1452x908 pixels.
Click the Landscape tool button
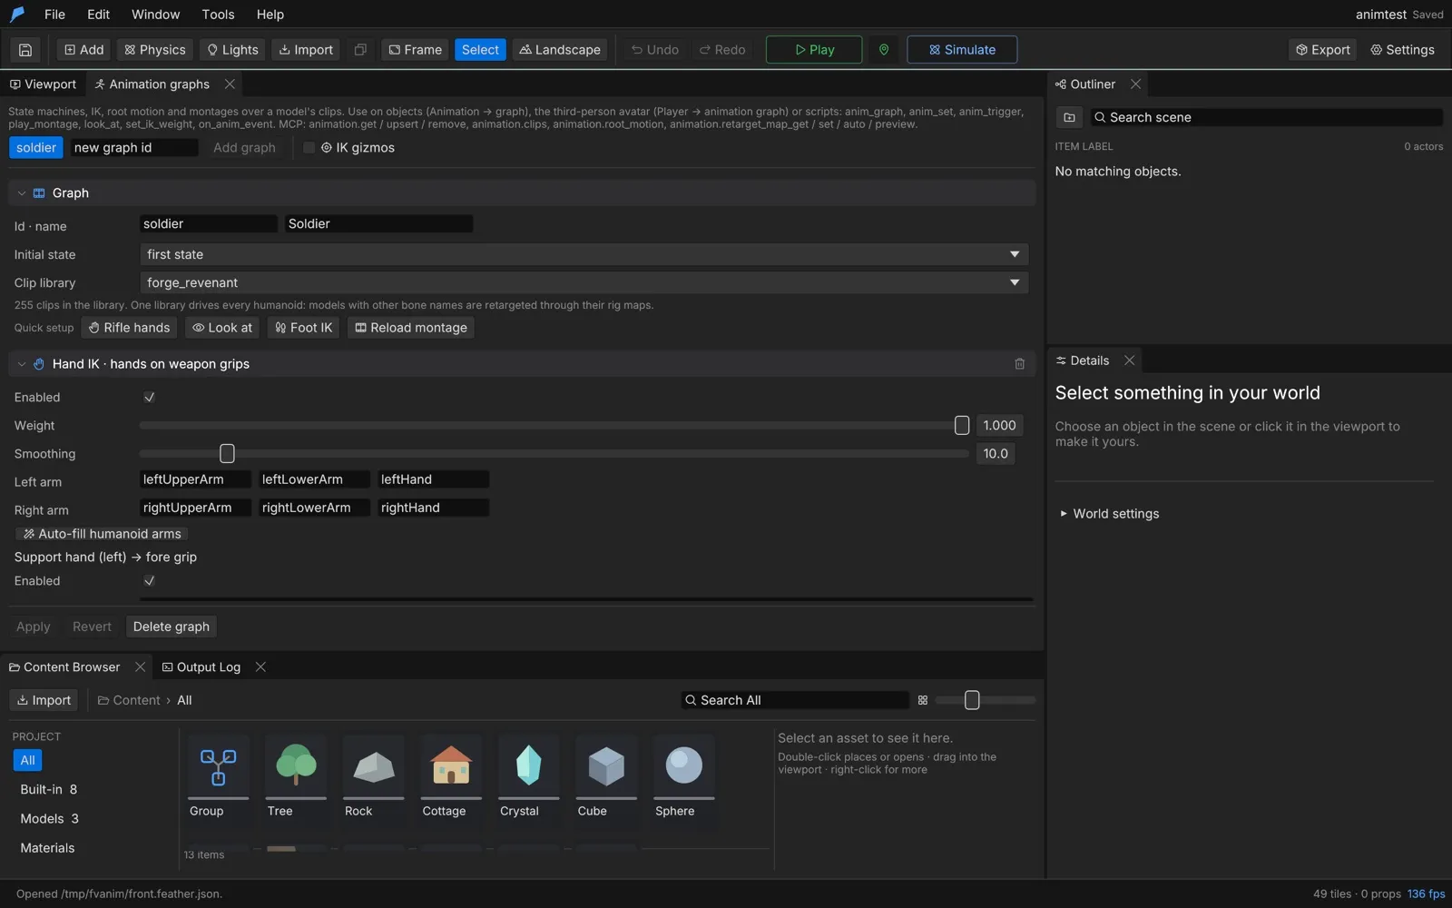(x=560, y=50)
